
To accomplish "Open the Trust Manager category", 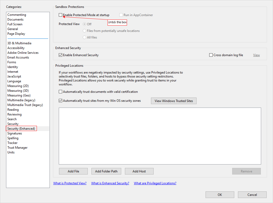I will (x=17, y=148).
